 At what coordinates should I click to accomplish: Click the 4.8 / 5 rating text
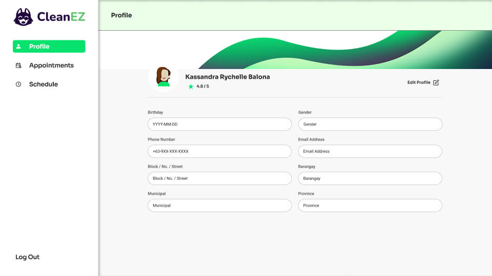pos(203,86)
